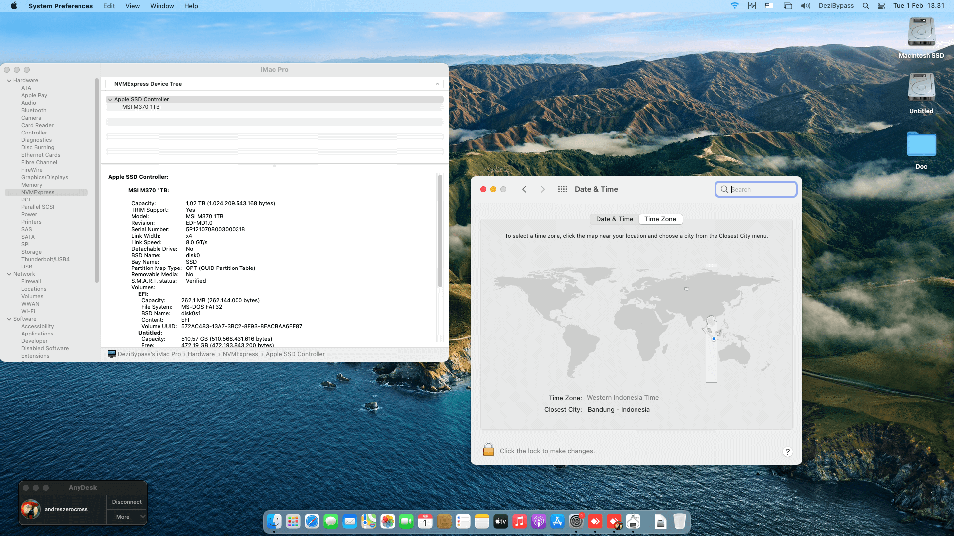Click the vertical scrollbar in details pane
Viewport: 954px width, 536px height.
440,231
